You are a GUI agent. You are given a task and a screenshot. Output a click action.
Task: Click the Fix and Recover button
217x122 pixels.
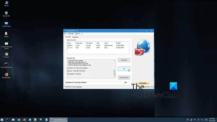pyautogui.click(x=124, y=78)
